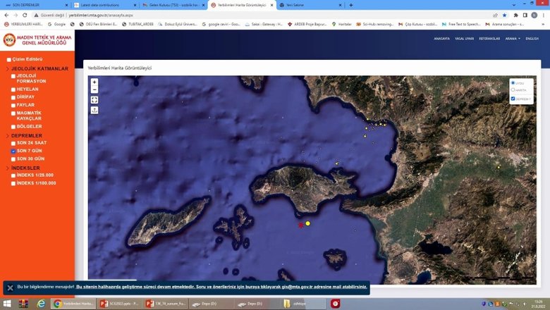Check SON 30 GÜN earthquakes
This screenshot has height=310, width=550.
tap(13, 159)
